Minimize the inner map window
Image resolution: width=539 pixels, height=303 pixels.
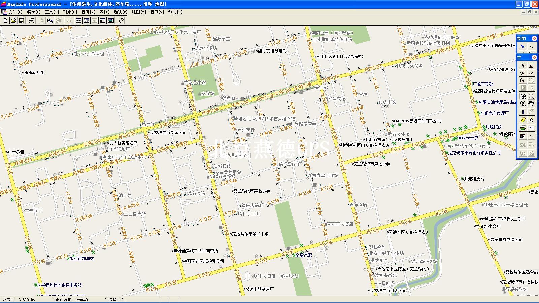(524, 12)
